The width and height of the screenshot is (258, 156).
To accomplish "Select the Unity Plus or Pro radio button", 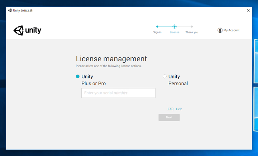I will coord(78,76).
